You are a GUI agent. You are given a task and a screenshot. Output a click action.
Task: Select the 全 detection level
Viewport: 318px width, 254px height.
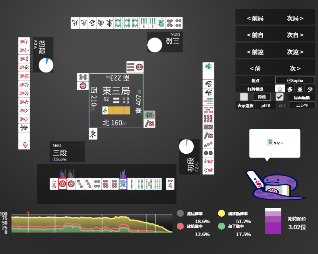[x=280, y=89]
